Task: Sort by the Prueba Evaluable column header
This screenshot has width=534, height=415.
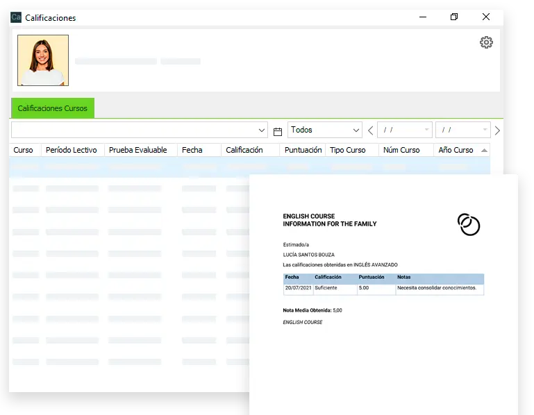Action: (137, 150)
